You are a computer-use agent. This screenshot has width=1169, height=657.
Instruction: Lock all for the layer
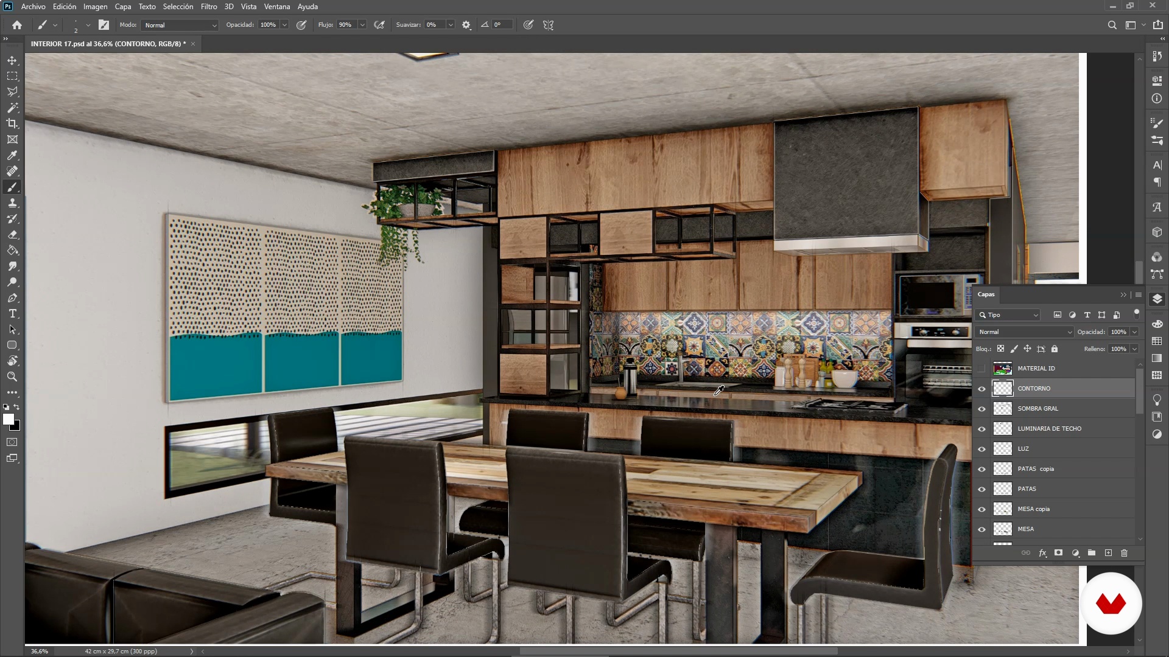pos(1055,349)
